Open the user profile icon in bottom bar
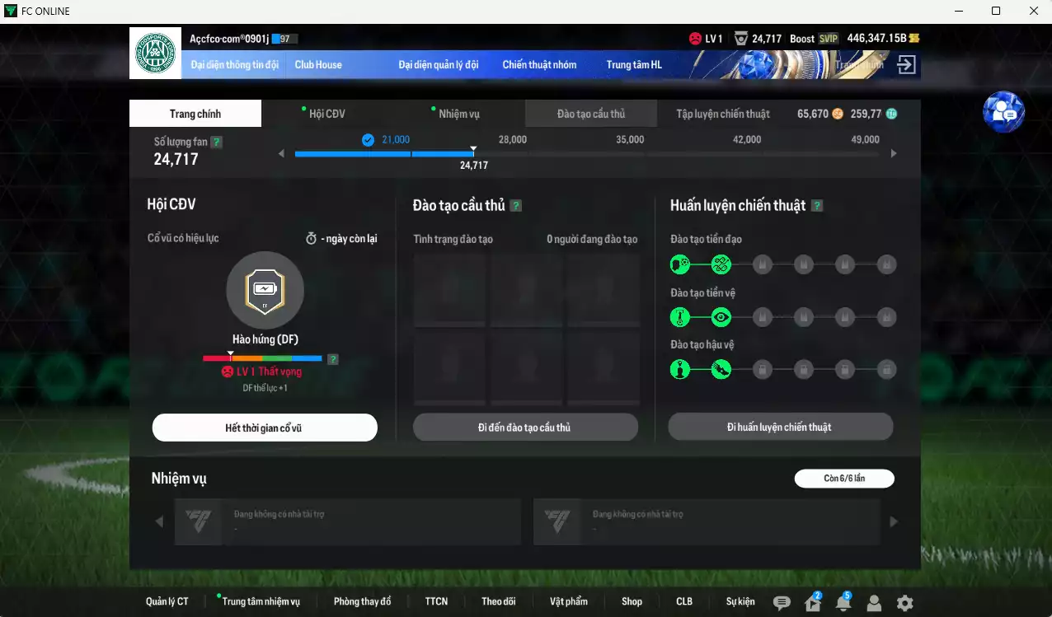The image size is (1052, 617). click(x=874, y=603)
